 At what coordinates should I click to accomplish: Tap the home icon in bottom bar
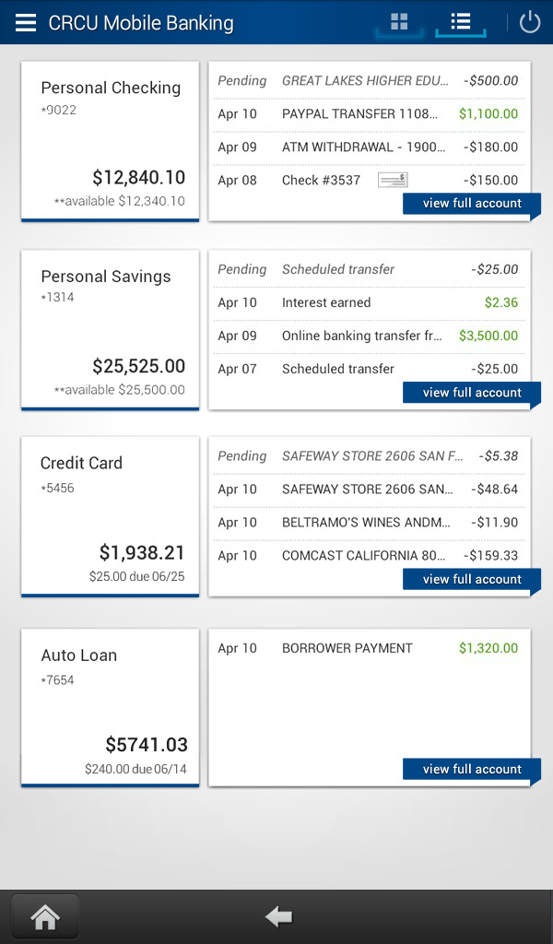43,915
